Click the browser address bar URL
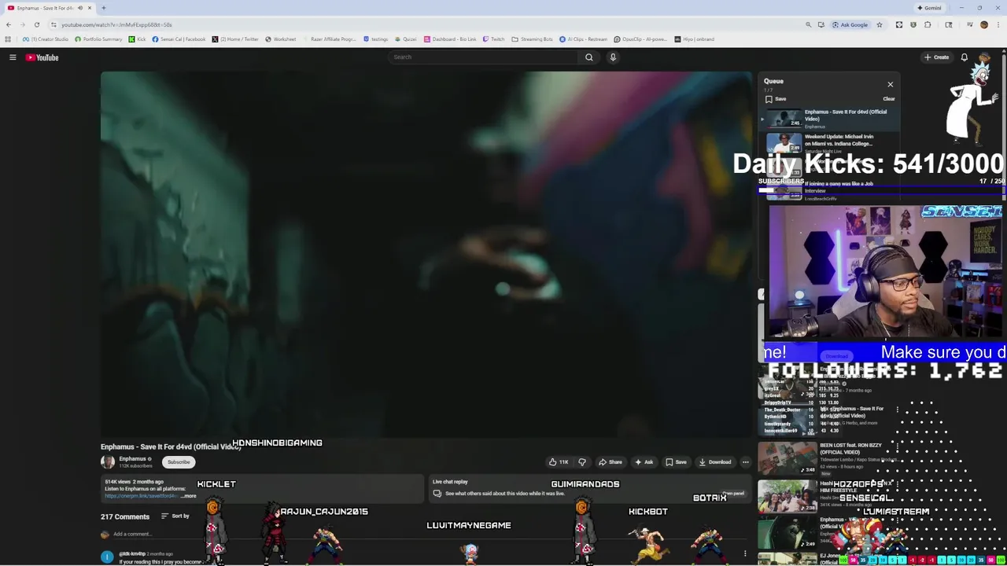 tap(116, 25)
